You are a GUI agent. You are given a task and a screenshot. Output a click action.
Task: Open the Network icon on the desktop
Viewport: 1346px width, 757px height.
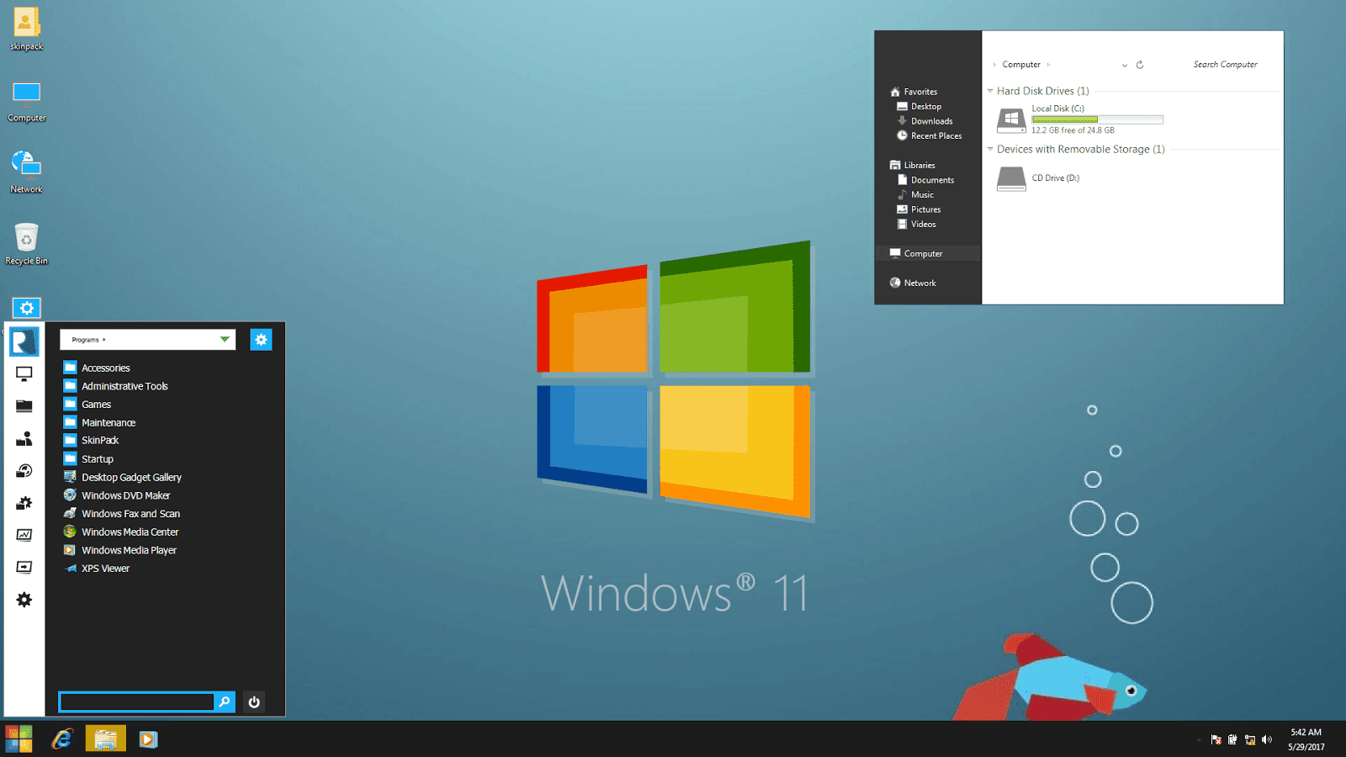pyautogui.click(x=26, y=172)
